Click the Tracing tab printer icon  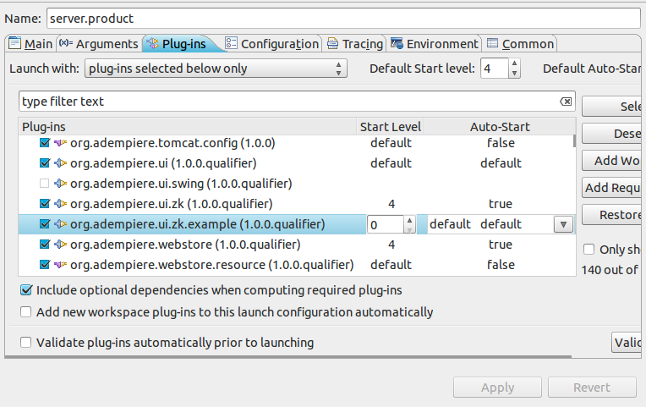(x=332, y=43)
